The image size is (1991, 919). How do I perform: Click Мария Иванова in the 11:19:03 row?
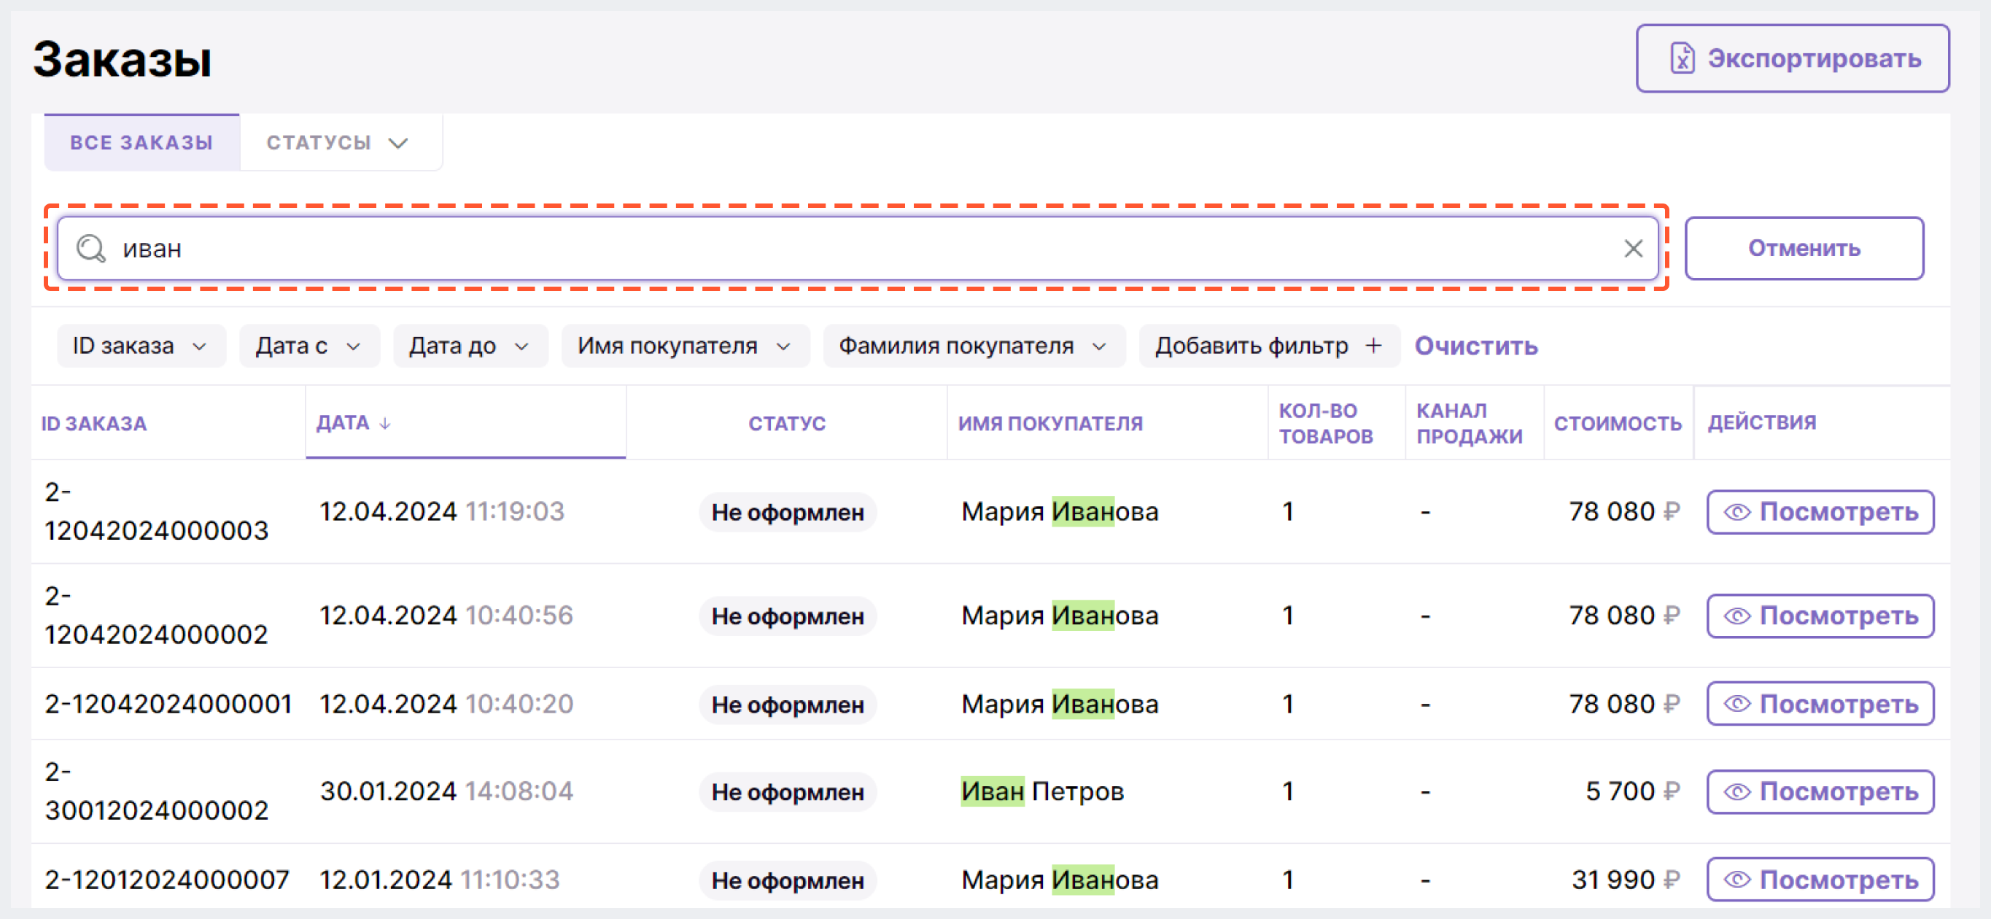[1060, 512]
